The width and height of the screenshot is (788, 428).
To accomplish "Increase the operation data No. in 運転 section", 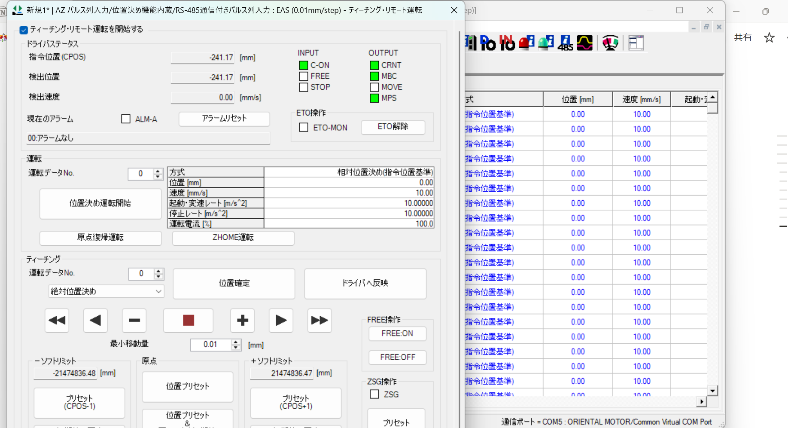I will tap(158, 171).
